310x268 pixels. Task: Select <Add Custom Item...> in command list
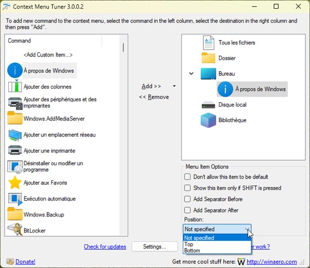coord(48,54)
